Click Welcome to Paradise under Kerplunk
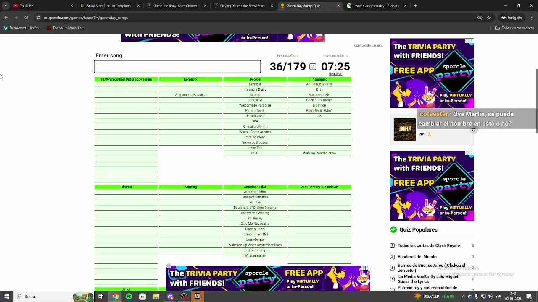The height and width of the screenshot is (302, 538). point(190,95)
